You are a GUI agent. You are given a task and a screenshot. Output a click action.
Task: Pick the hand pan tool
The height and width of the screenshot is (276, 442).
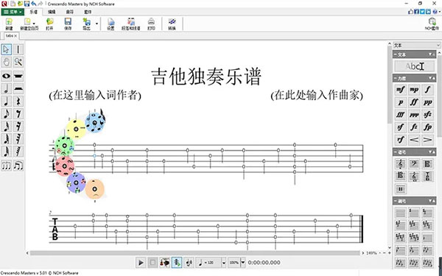click(6, 62)
